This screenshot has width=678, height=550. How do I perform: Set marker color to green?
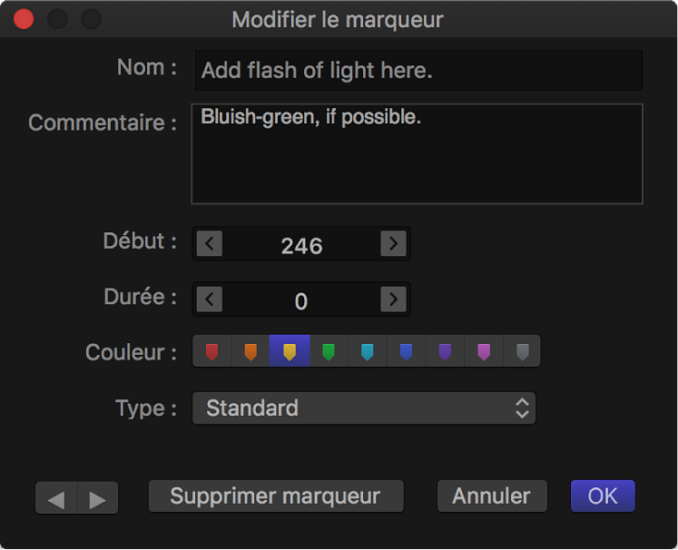(x=329, y=351)
